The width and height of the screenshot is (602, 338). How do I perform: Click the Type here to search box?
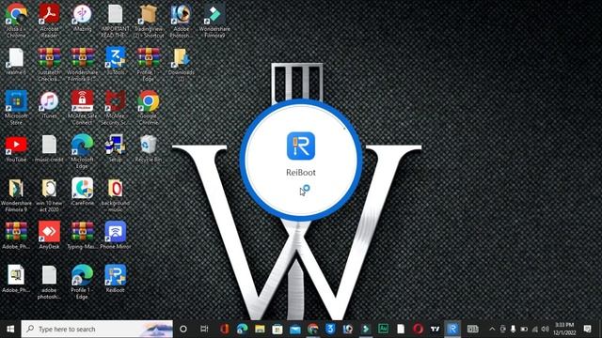tap(97, 329)
